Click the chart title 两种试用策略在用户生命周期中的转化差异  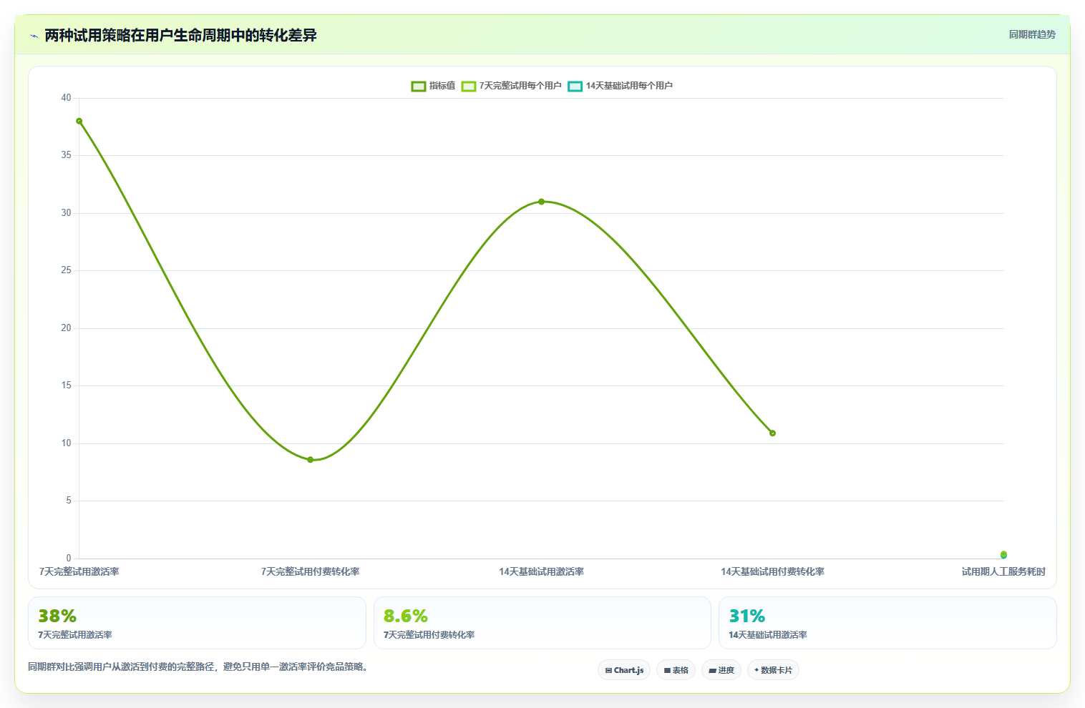point(180,35)
